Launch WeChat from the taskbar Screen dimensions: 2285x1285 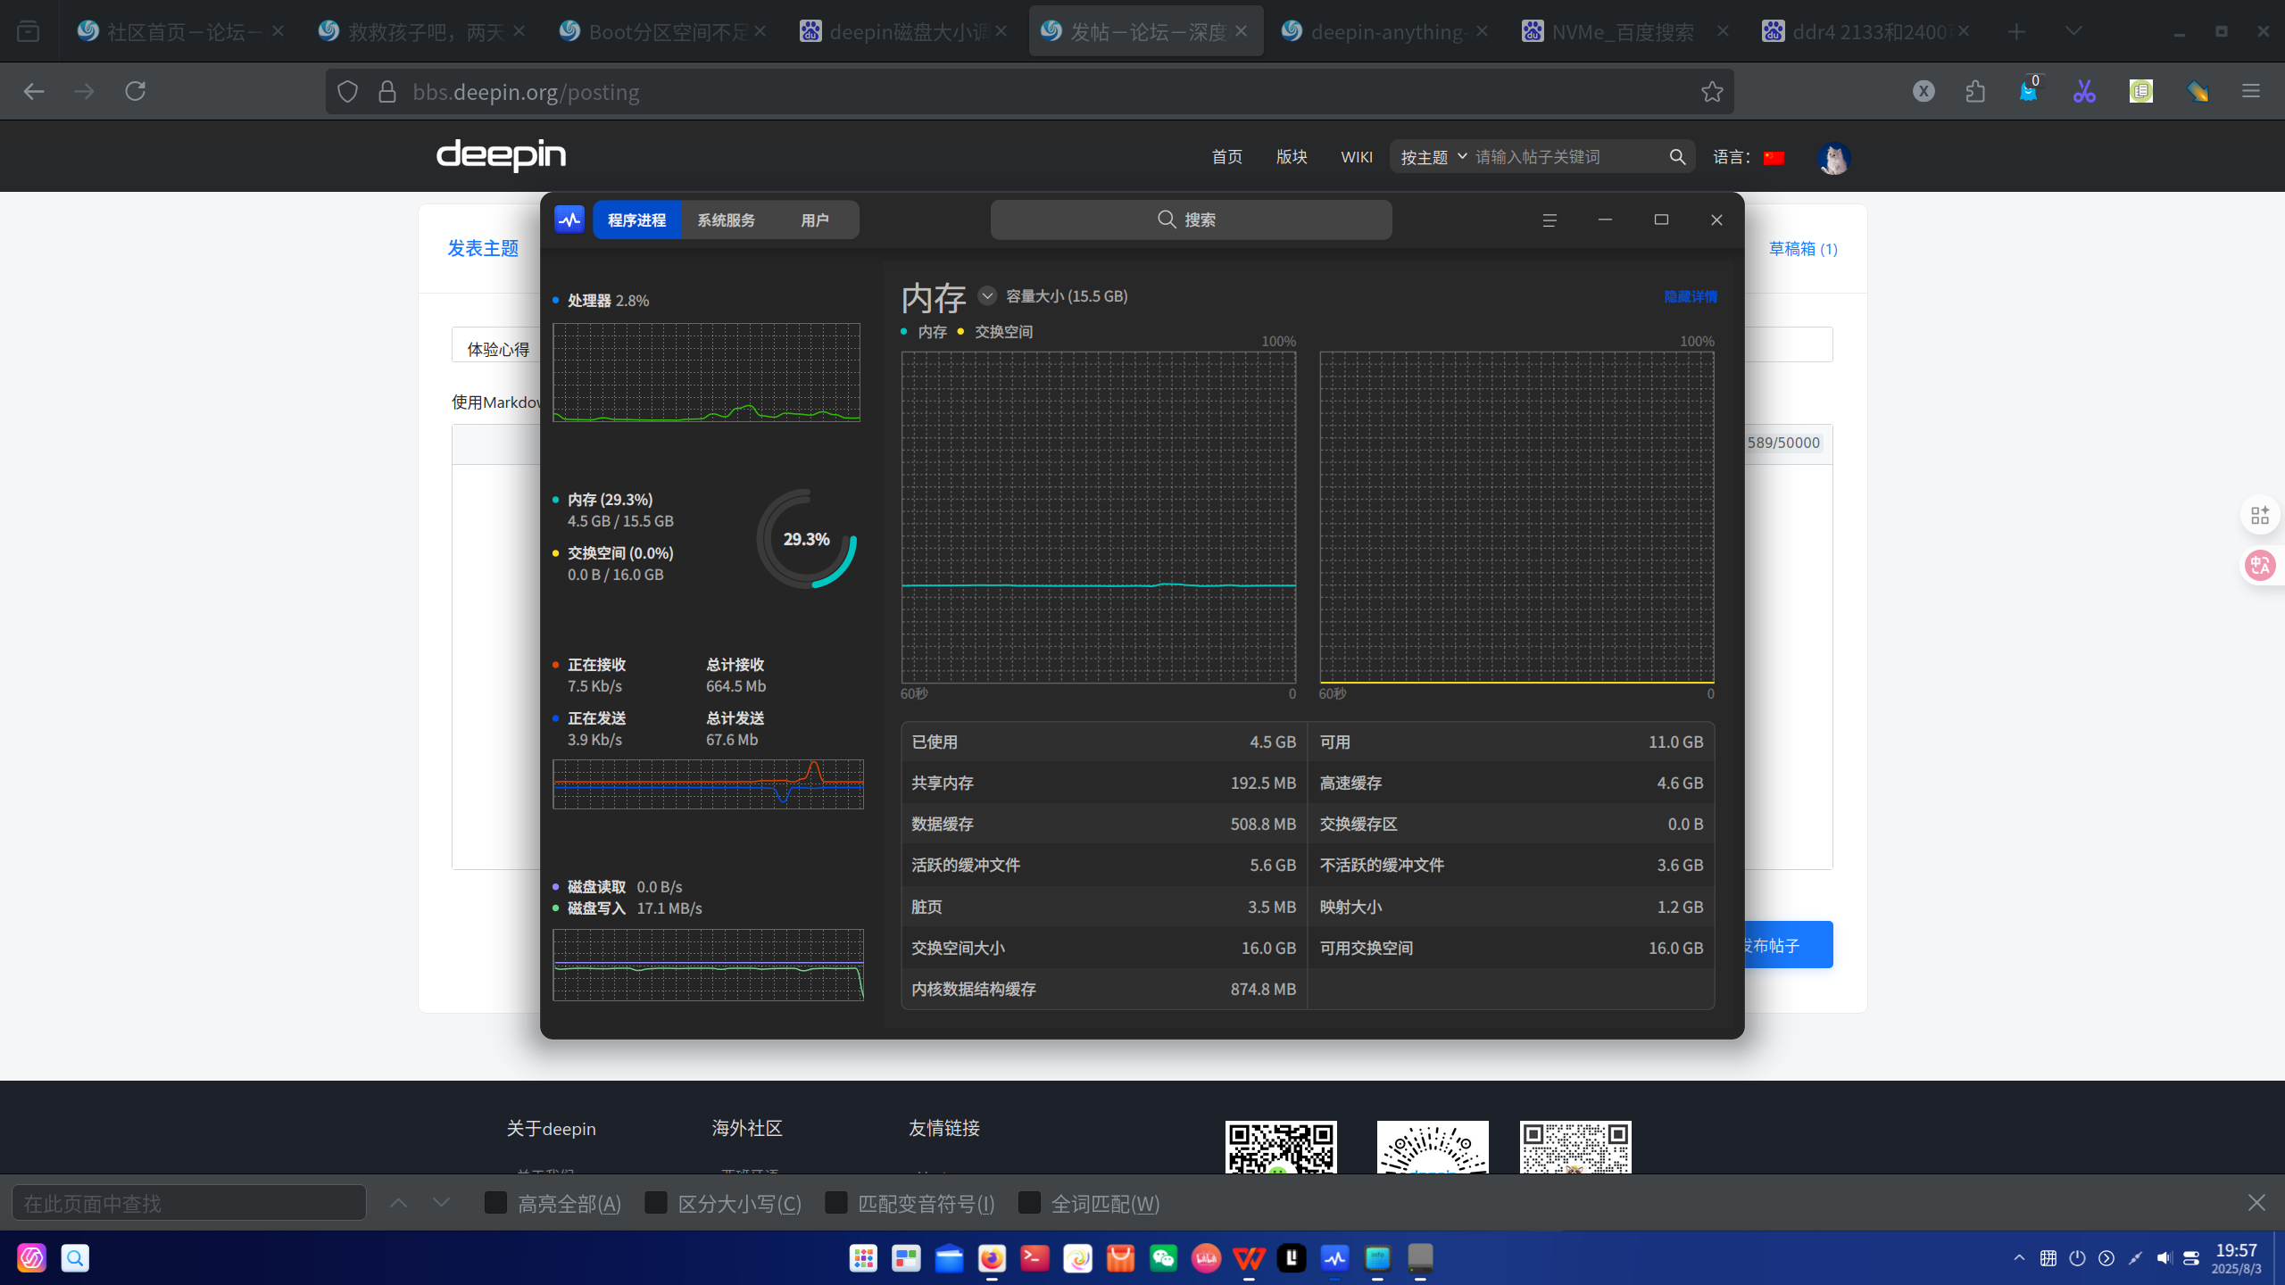tap(1163, 1258)
